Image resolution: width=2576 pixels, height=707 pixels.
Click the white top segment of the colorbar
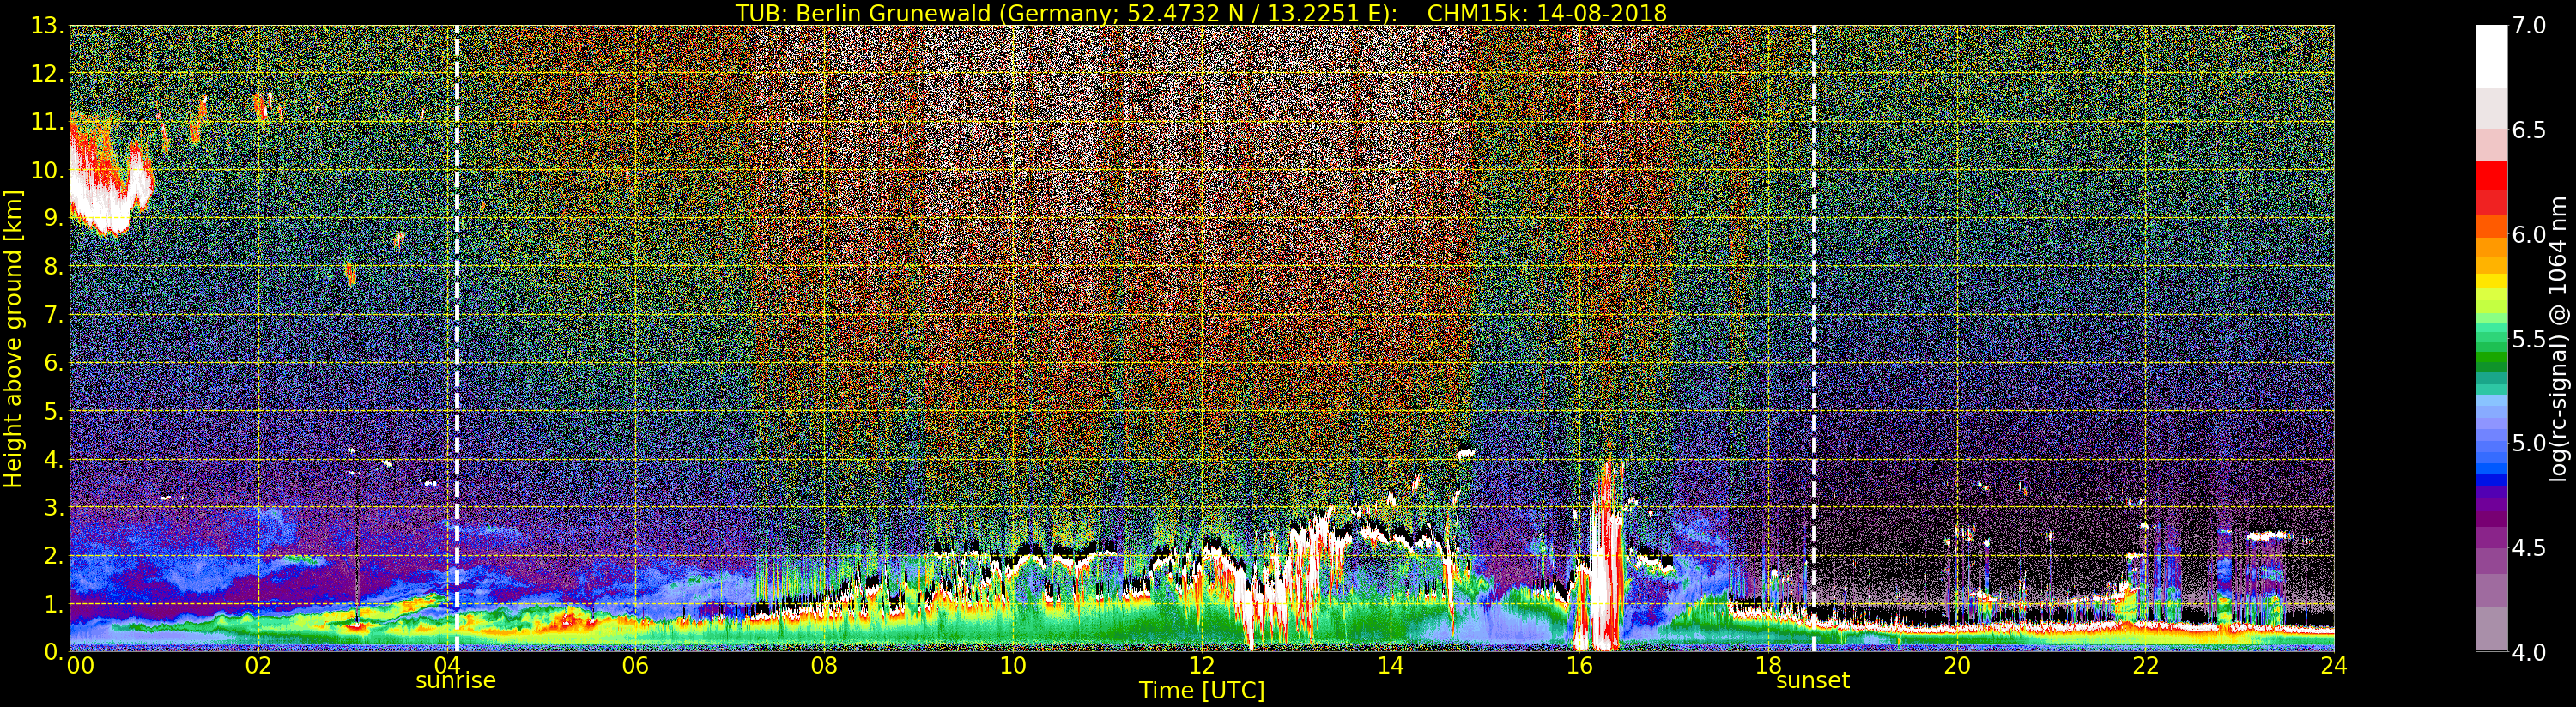[2491, 57]
